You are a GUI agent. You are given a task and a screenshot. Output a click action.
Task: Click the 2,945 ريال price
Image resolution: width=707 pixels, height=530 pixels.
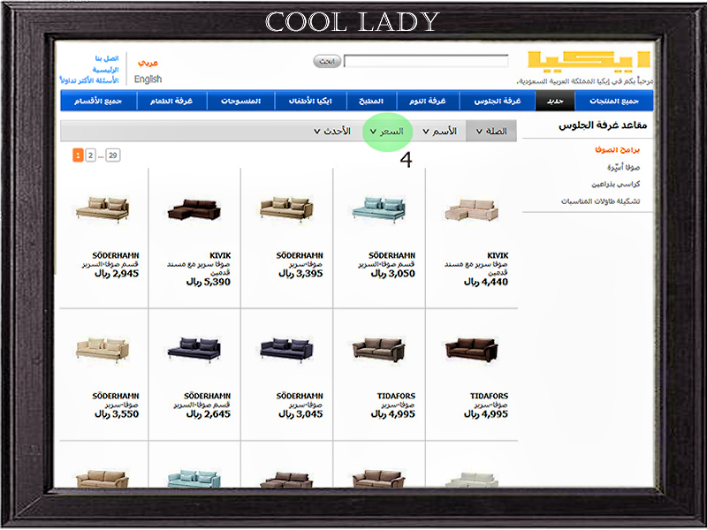pyautogui.click(x=117, y=274)
